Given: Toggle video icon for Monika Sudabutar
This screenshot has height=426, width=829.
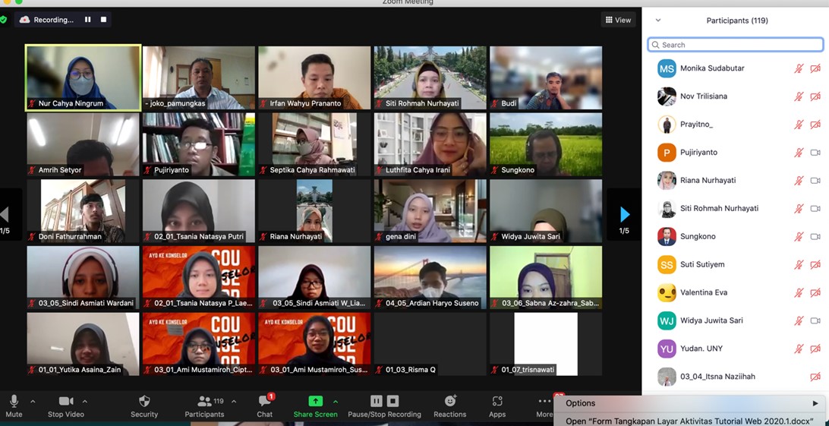Looking at the screenshot, I should pos(815,68).
